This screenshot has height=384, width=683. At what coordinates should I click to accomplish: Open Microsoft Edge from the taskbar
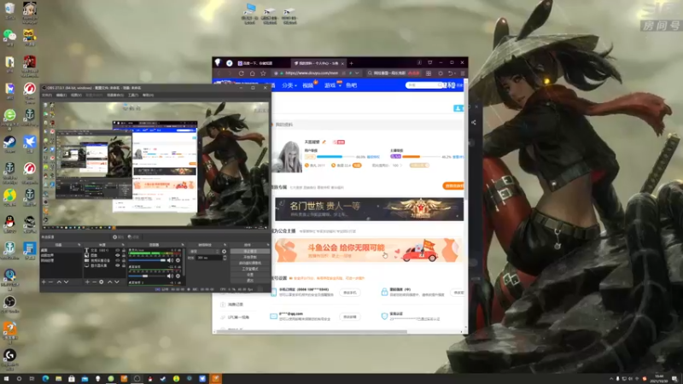(45, 379)
